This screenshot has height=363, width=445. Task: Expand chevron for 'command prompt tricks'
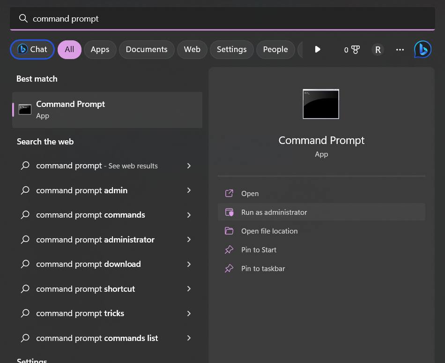189,313
